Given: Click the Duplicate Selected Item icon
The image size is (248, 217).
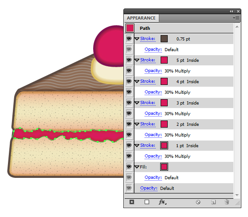Looking at the screenshot, I should (213, 202).
